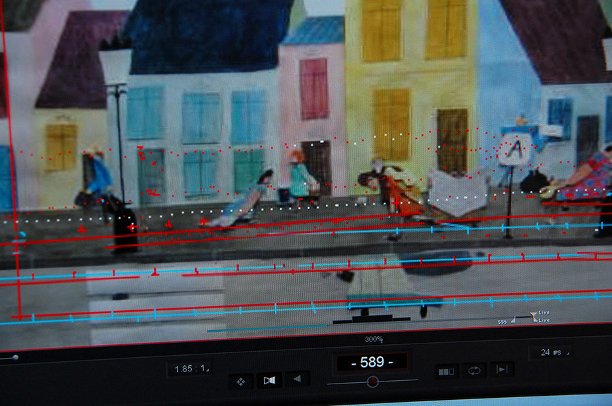Toggle the bow-tie shaped mask icon

coord(269,380)
